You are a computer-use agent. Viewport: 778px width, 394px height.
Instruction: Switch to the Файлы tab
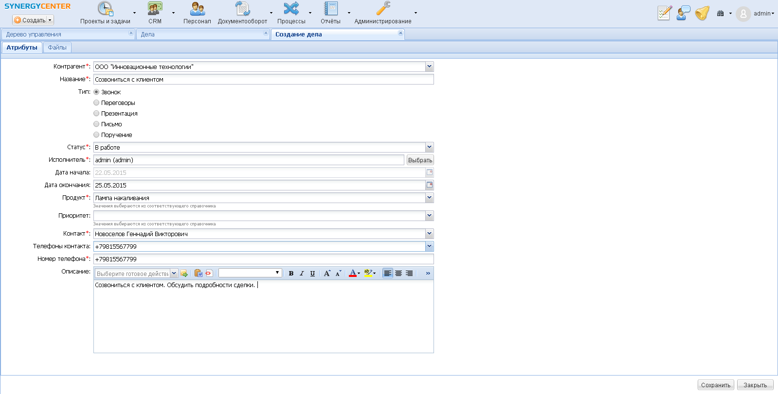[57, 48]
